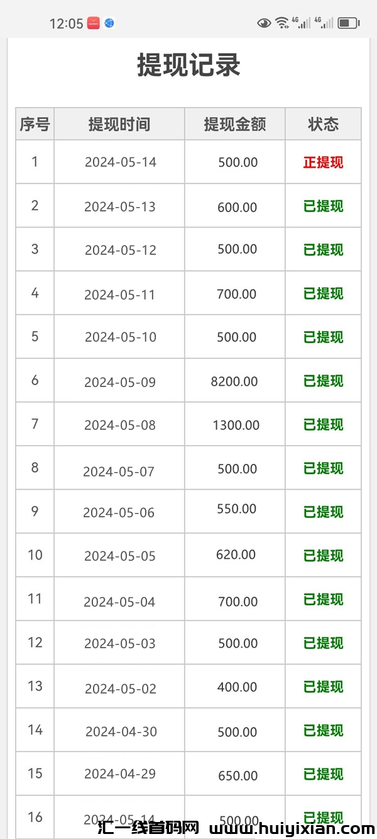Select the 2024-04-29 date cell

pyautogui.click(x=120, y=774)
